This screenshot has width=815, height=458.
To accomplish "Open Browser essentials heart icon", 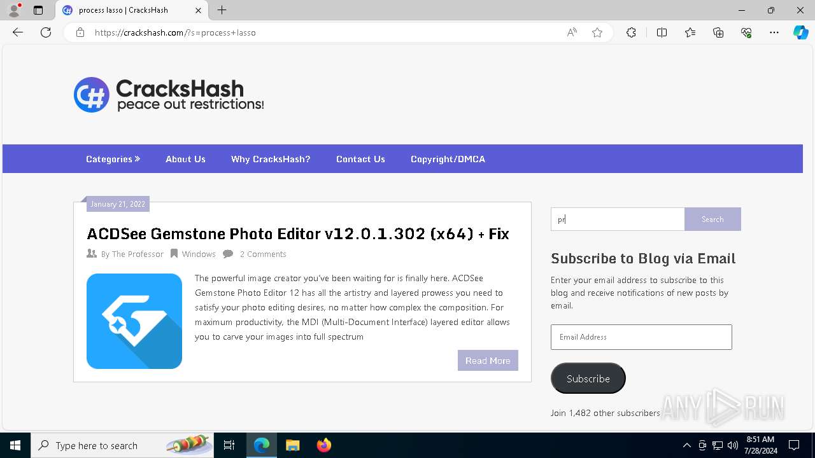I will pos(746,32).
